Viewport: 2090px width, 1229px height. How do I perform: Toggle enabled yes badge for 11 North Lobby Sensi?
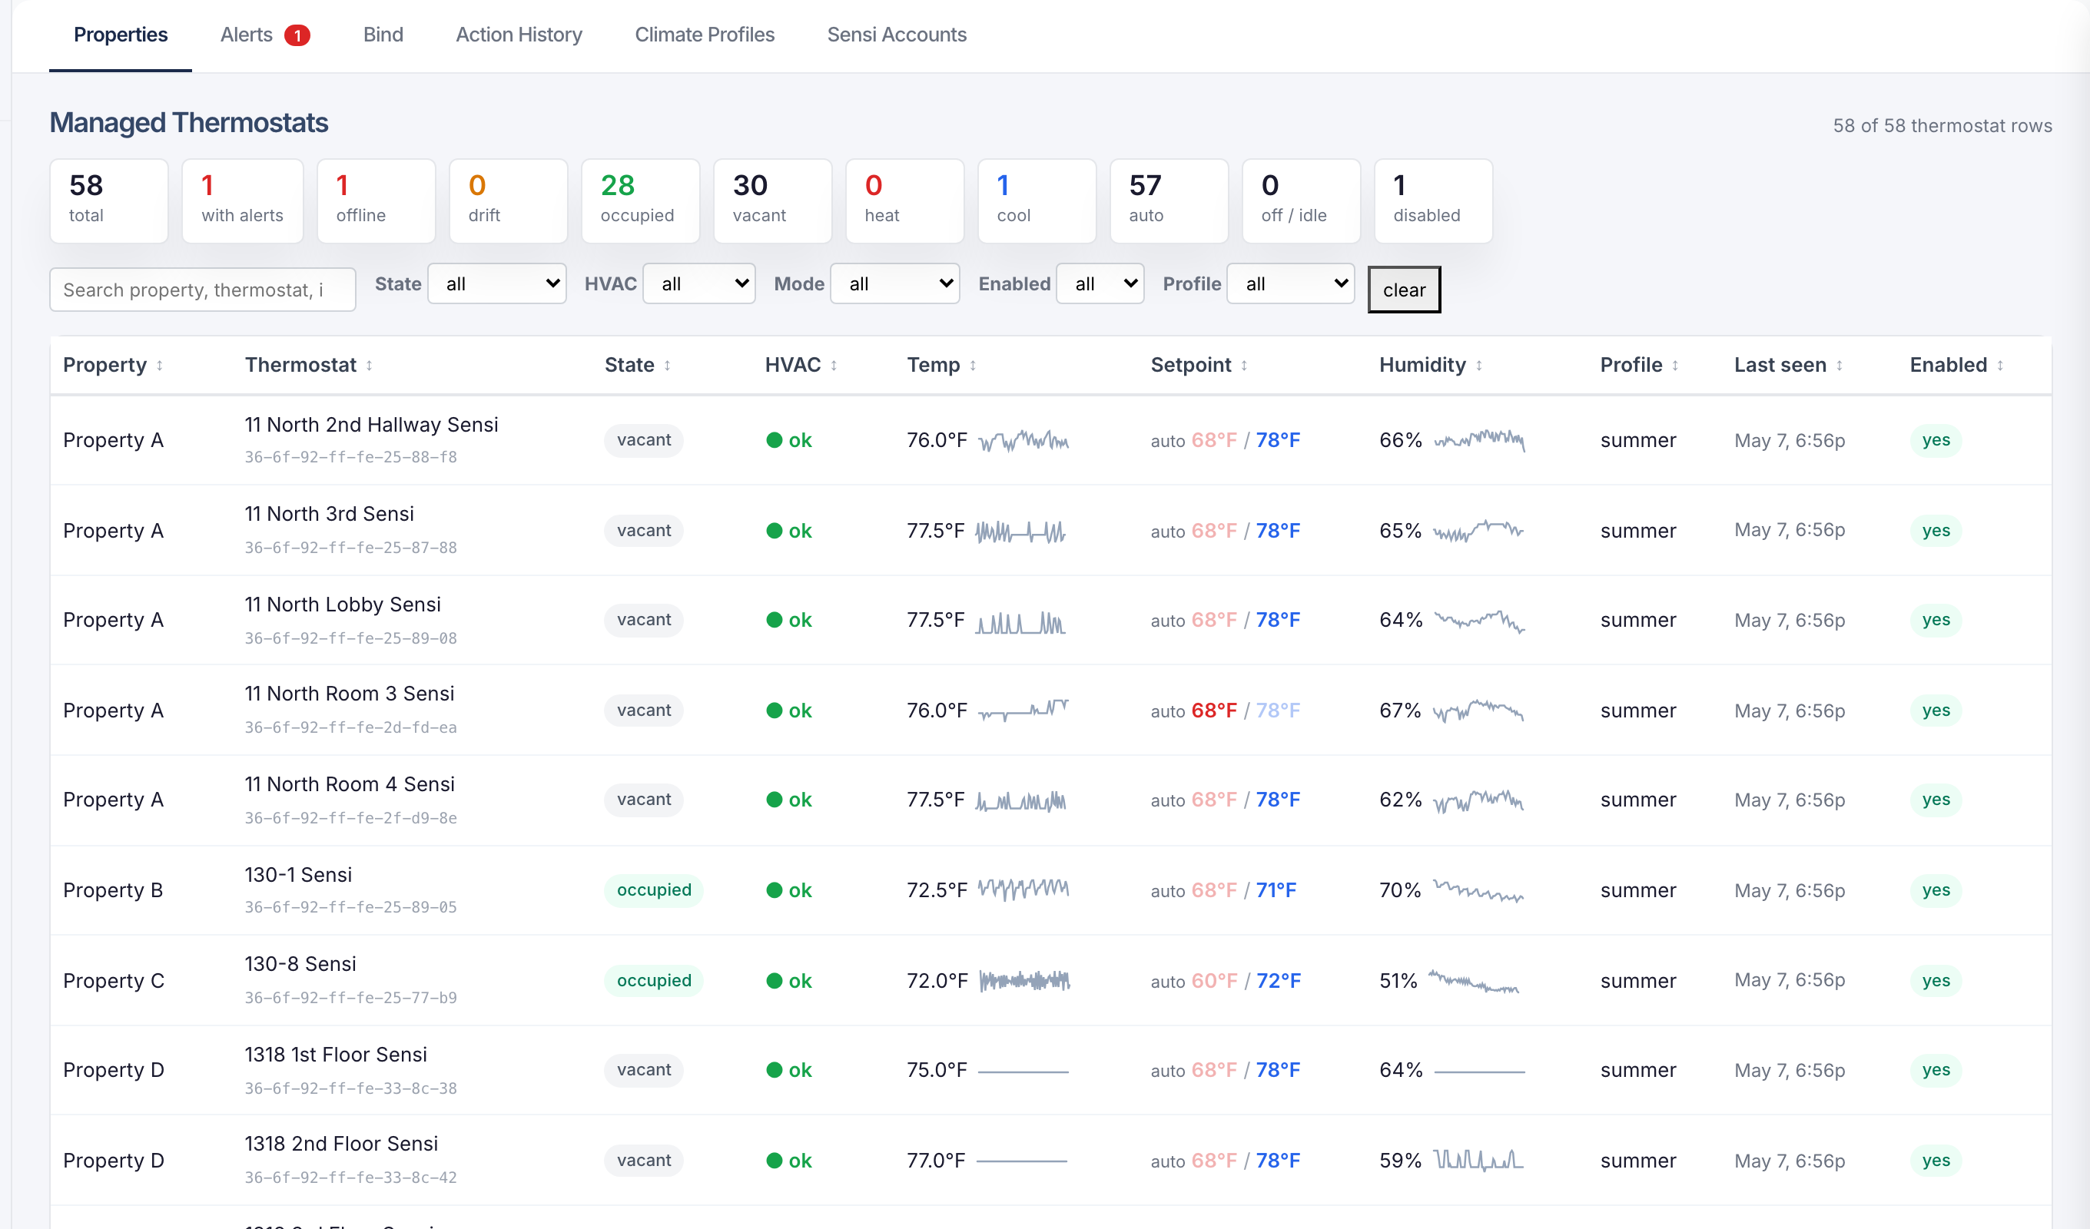tap(1936, 621)
